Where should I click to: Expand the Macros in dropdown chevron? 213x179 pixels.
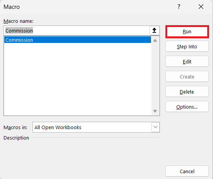pos(156,127)
